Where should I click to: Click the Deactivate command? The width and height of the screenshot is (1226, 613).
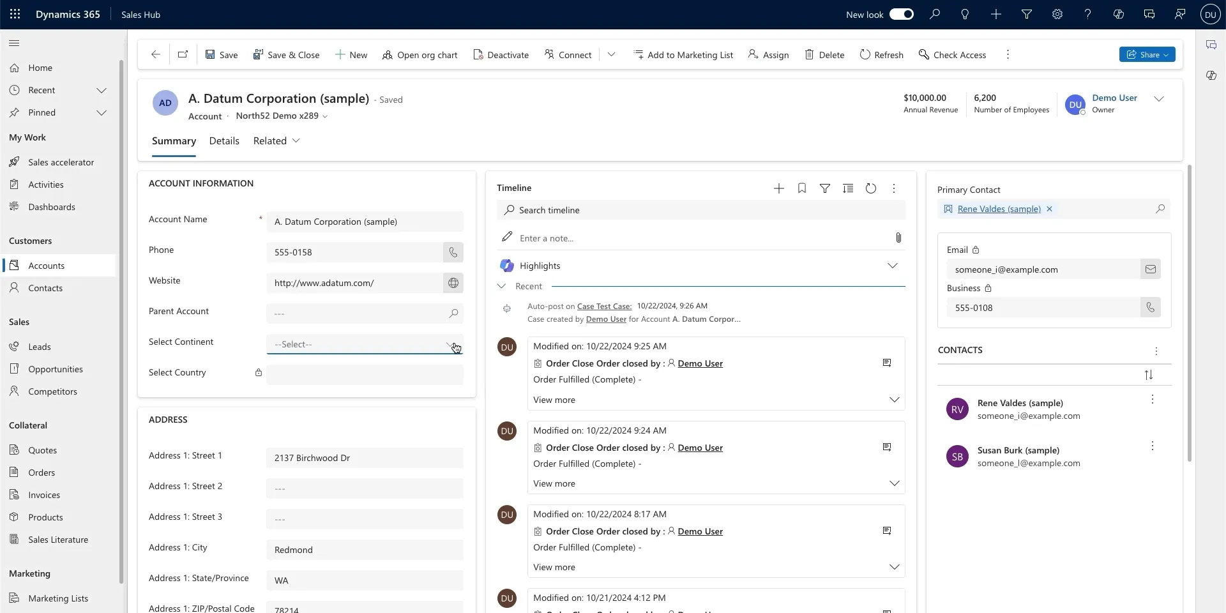[x=501, y=55]
